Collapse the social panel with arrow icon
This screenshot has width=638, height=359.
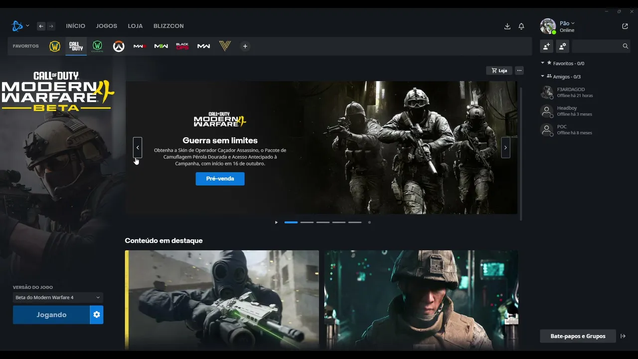coord(623,336)
